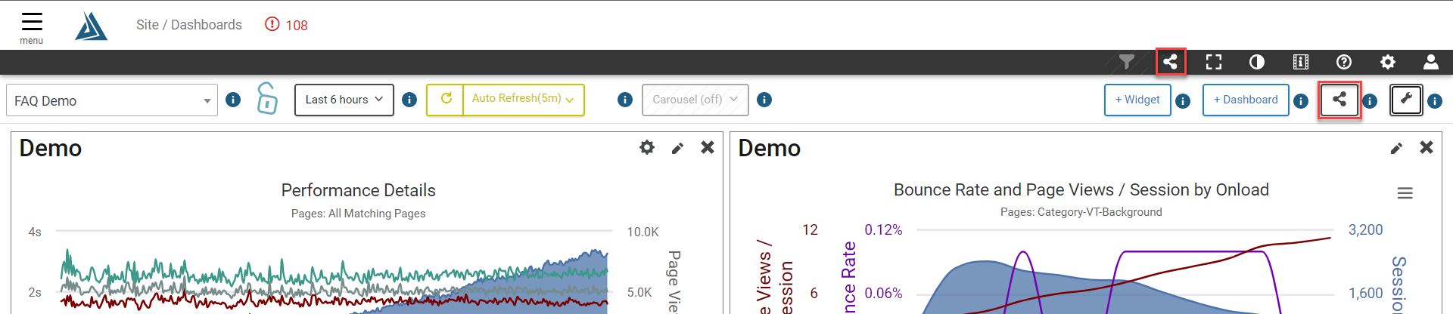Open the Auto Refresh(5m) dropdown

tap(524, 100)
